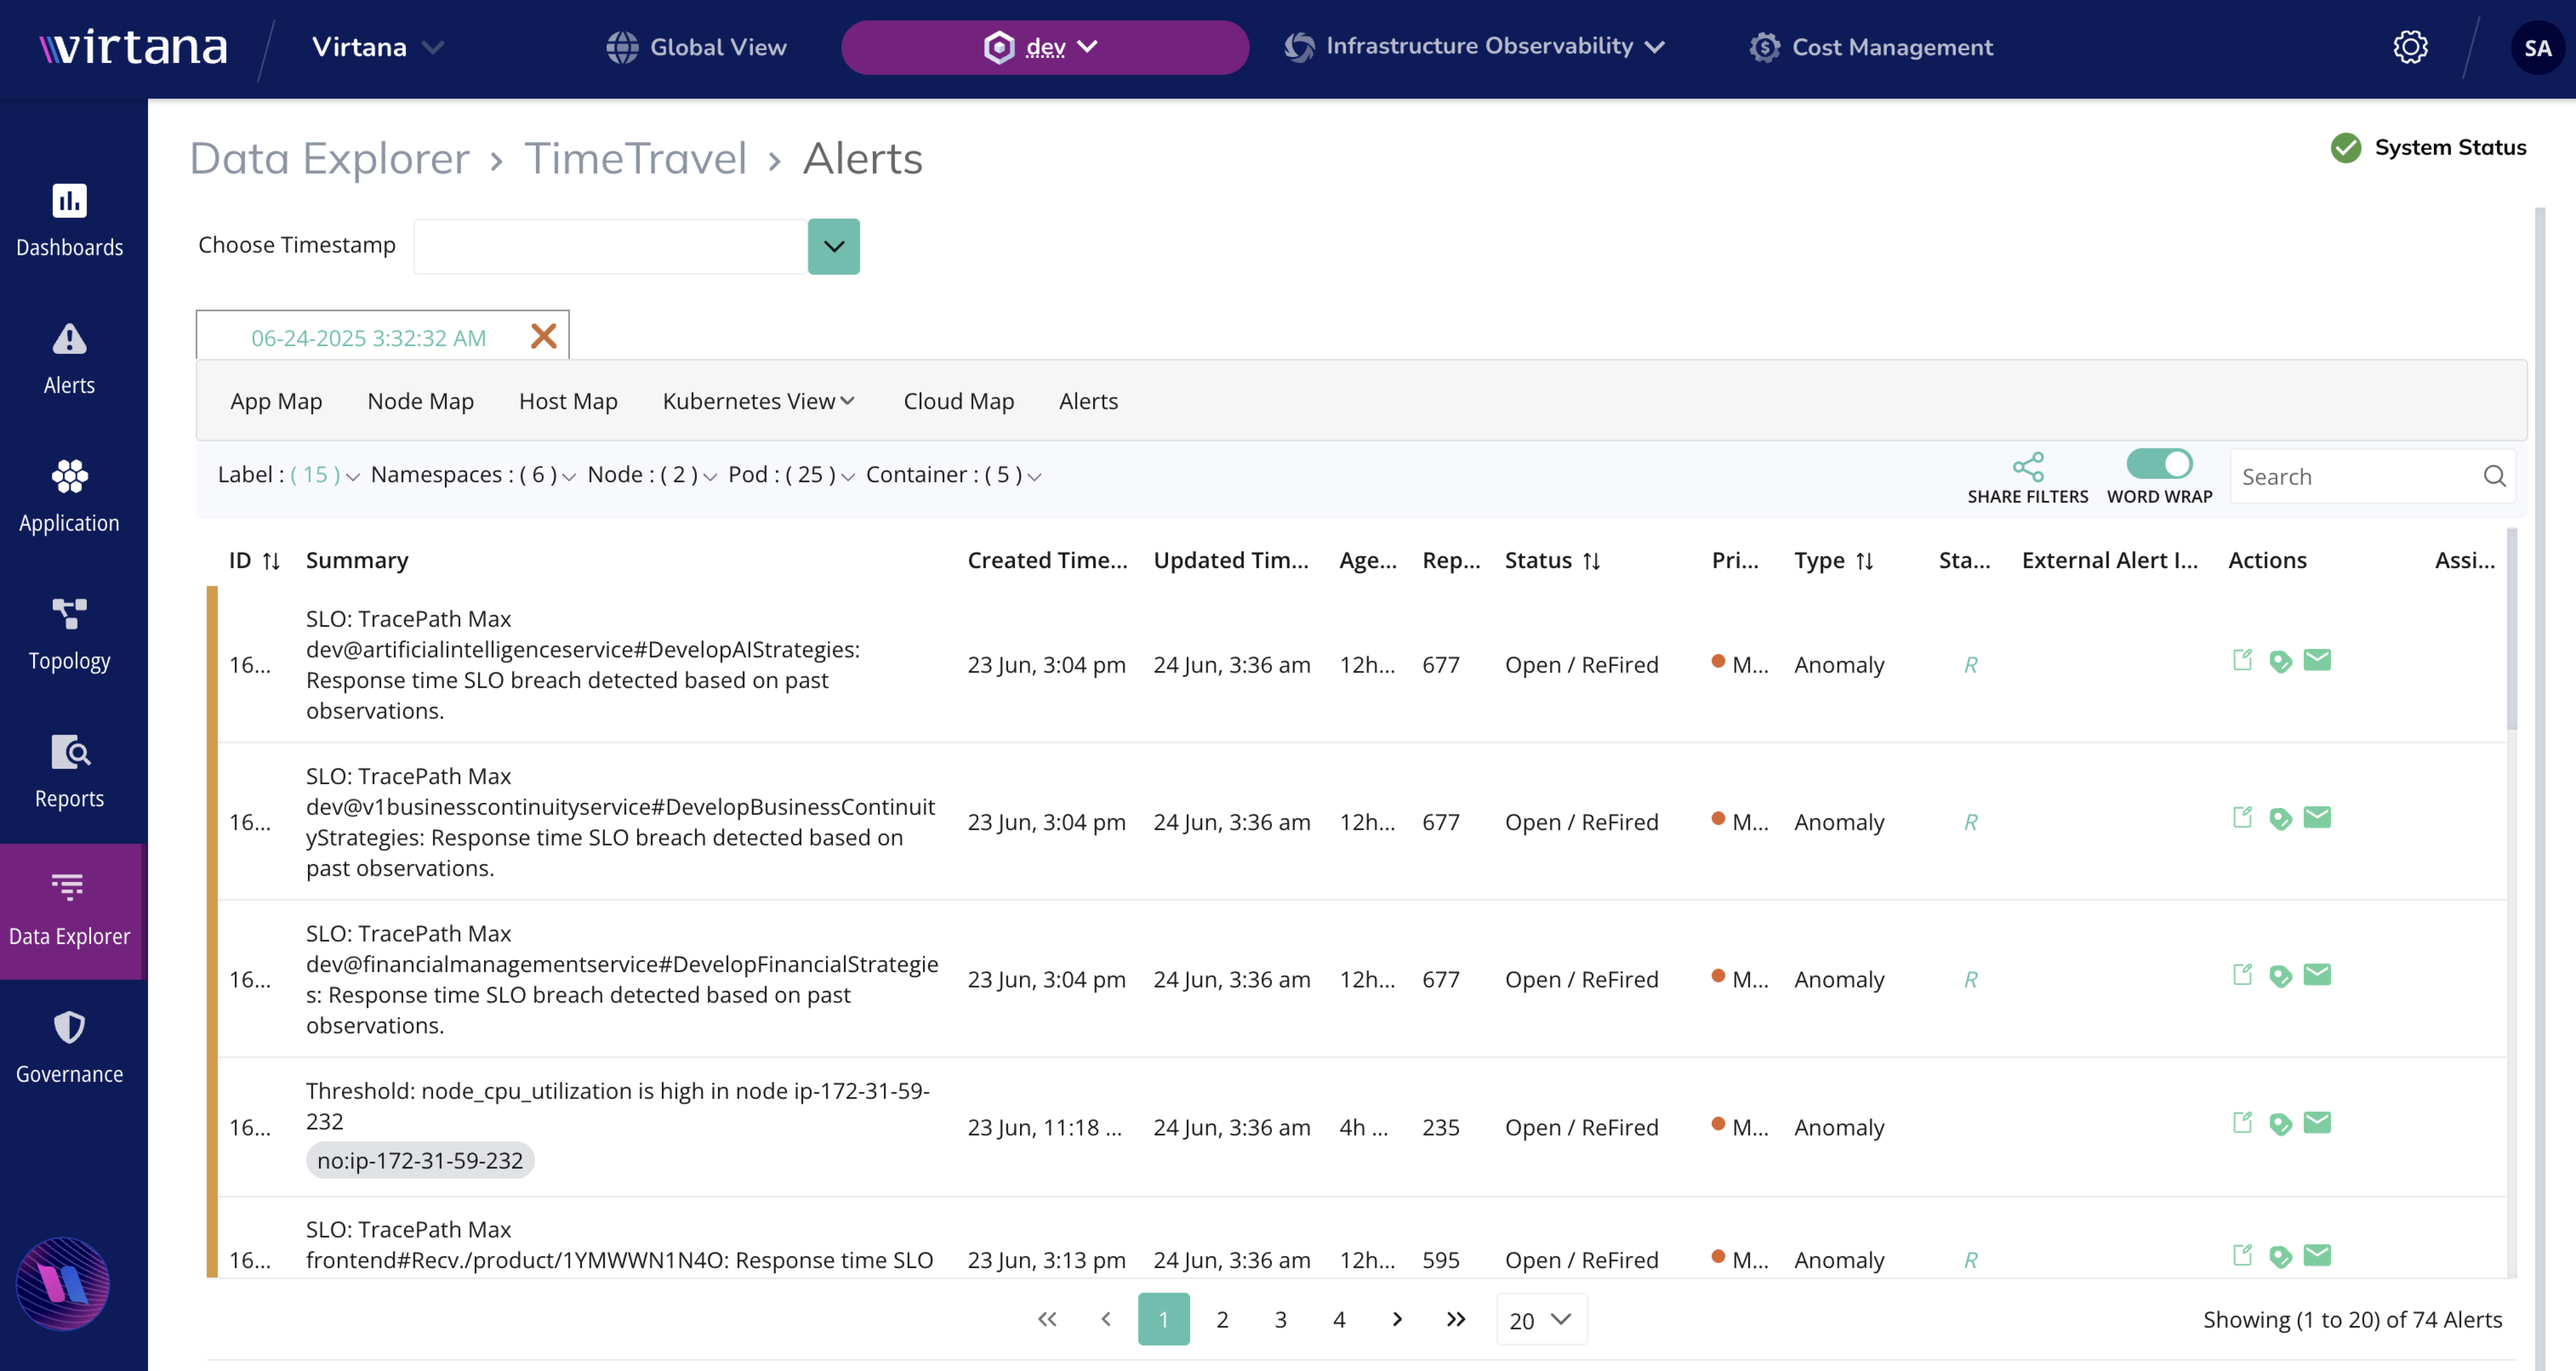Screen dimensions: 2576x1371
Task: Go to page 3 of alerts
Action: coord(1280,1320)
